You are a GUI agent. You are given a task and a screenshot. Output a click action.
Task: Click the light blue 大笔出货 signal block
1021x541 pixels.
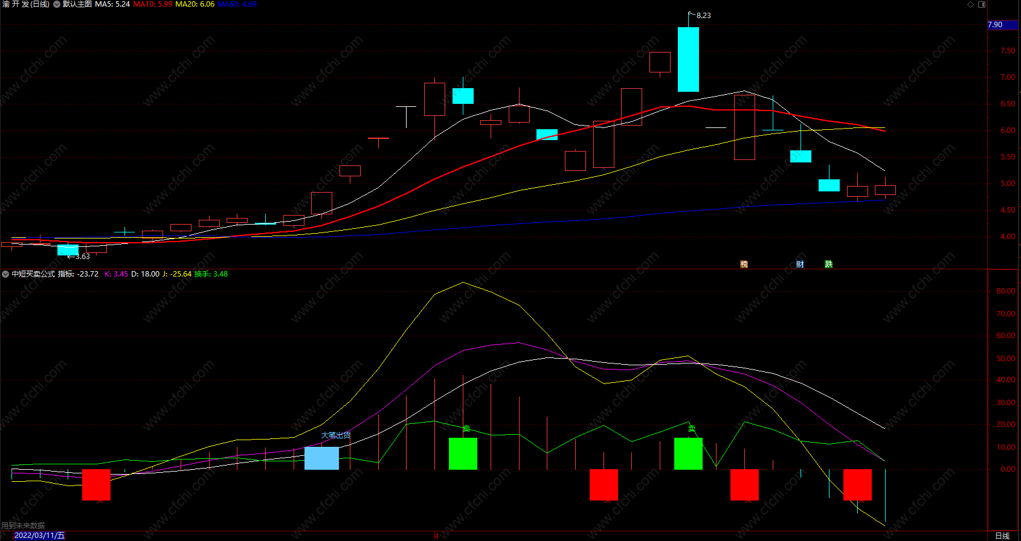tap(321, 458)
